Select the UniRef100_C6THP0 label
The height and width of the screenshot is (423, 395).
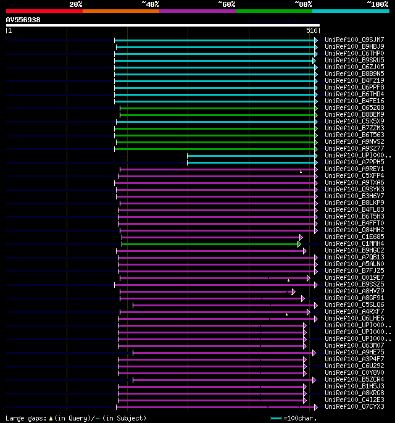pos(354,53)
